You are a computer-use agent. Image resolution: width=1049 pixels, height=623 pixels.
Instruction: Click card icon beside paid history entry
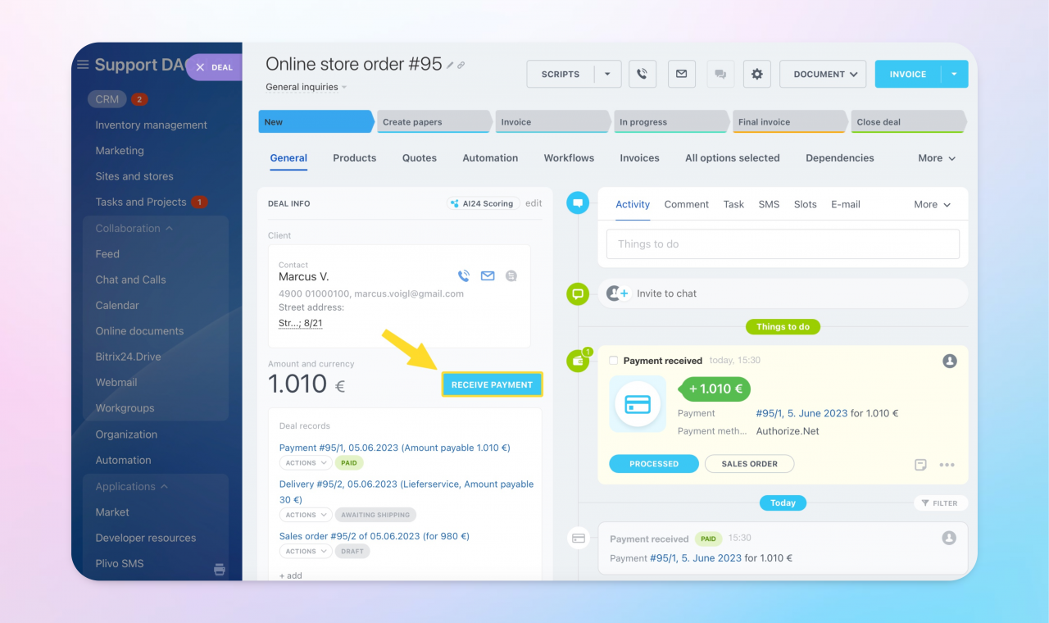tap(578, 539)
